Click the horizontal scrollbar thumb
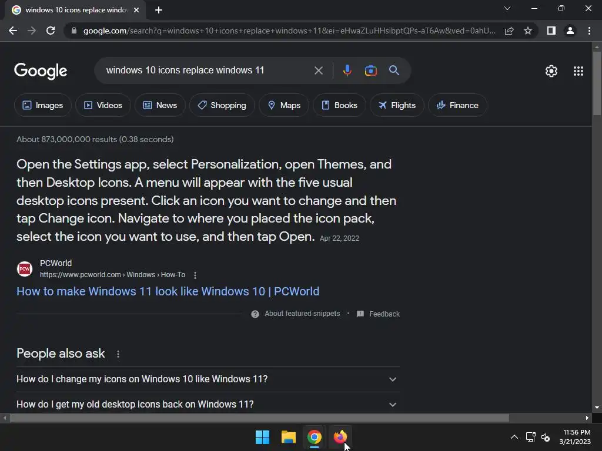 pos(259,418)
